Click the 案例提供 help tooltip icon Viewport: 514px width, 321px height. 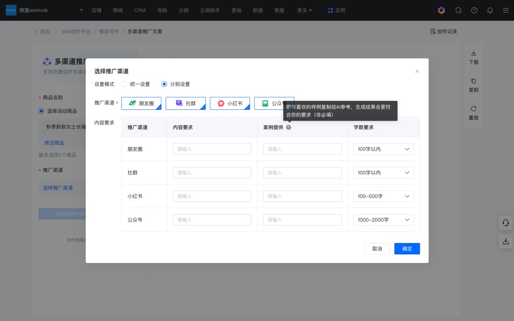pyautogui.click(x=288, y=127)
